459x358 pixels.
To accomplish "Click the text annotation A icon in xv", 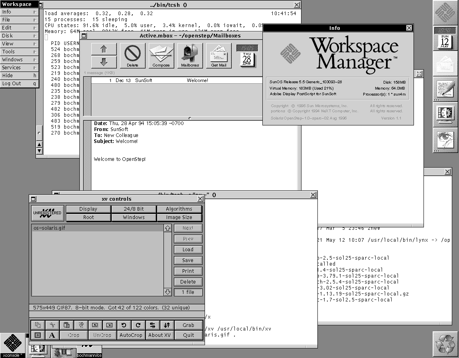I will pos(52,335).
